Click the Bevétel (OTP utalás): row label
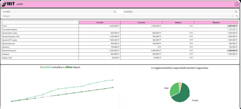Image resolution: width=241 pixels, height=109 pixels. 10,40
